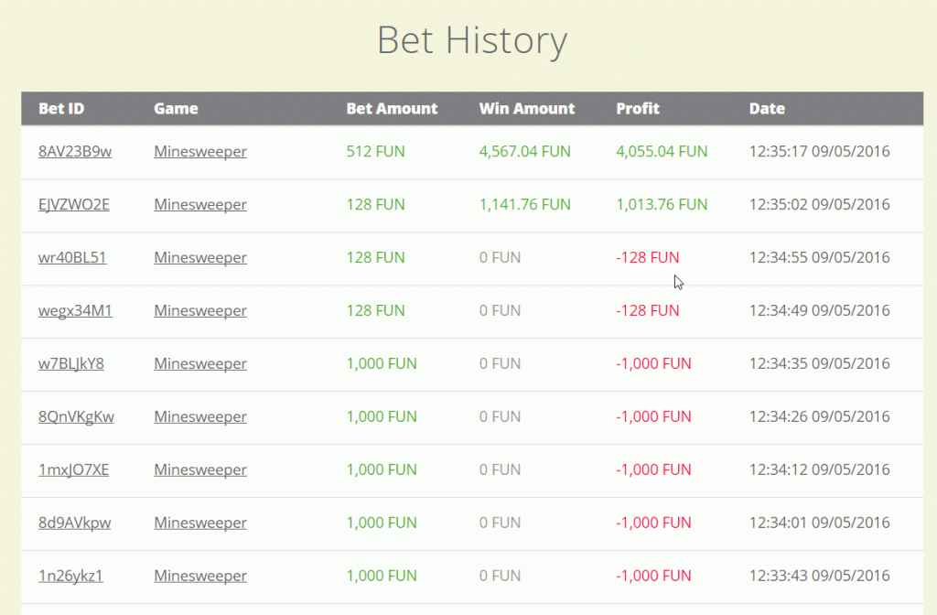Click the Bet Amount column header

tap(392, 108)
